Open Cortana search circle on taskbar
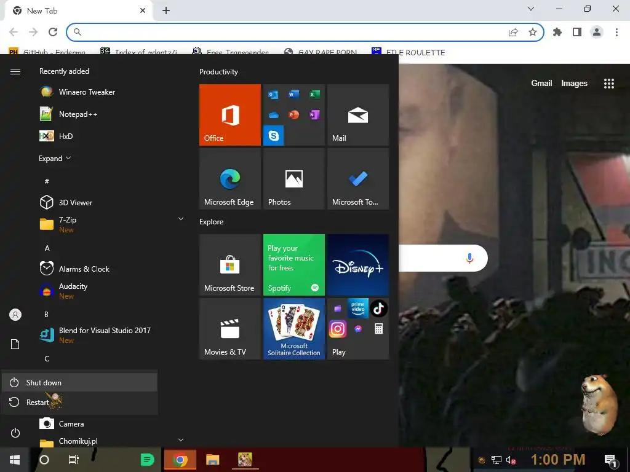Image resolution: width=630 pixels, height=472 pixels. pos(44,460)
